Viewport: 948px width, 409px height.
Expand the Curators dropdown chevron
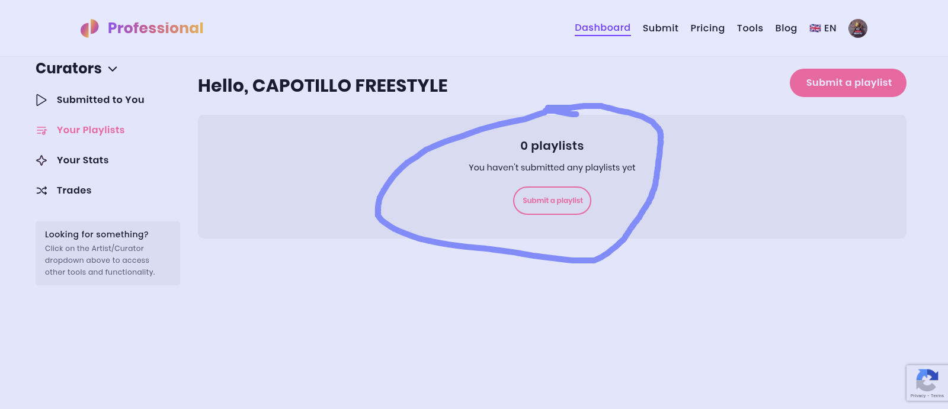point(113,69)
